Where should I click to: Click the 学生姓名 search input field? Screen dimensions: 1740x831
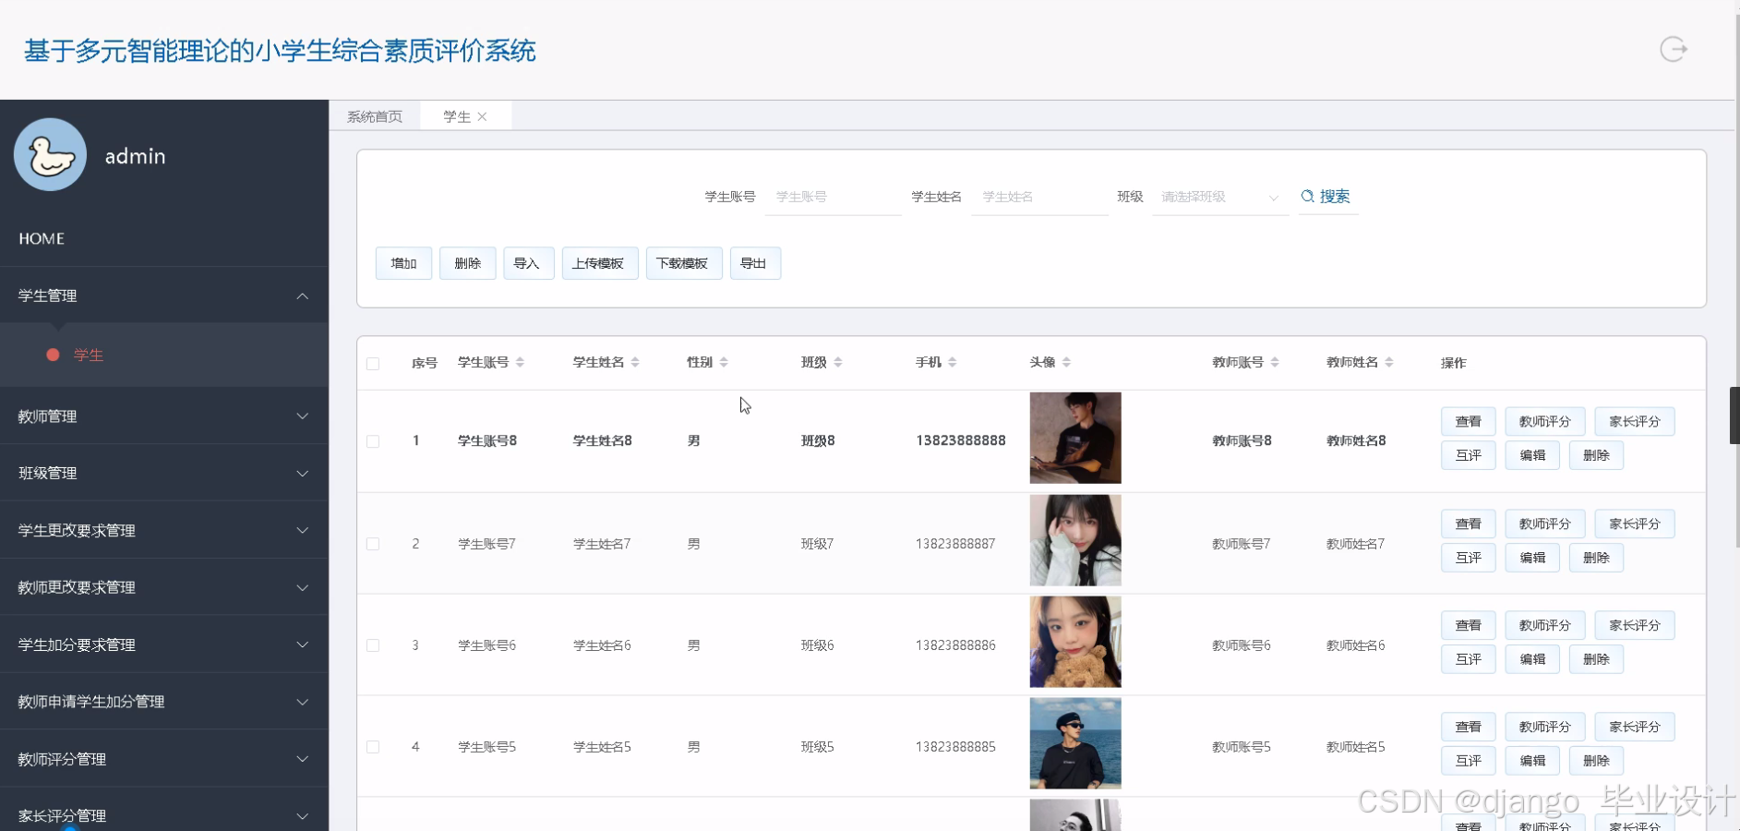tap(1039, 197)
